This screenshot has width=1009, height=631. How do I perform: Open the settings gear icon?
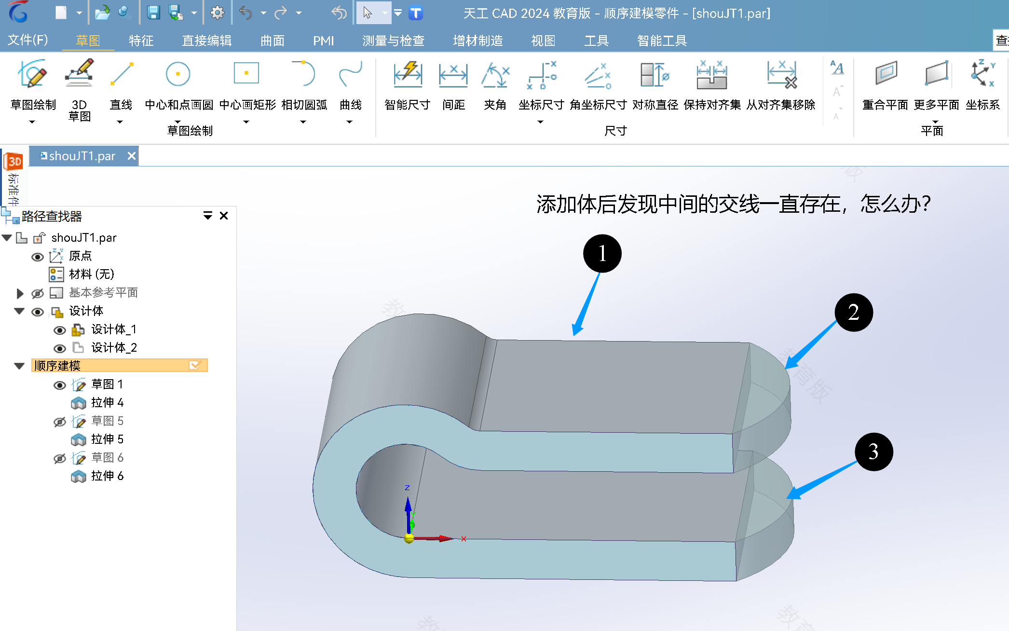218,13
